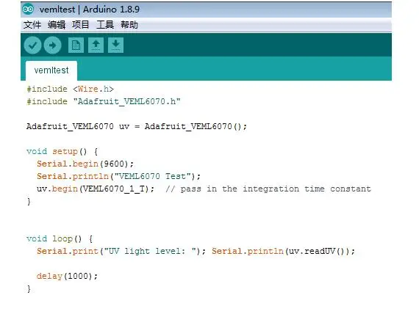Image resolution: width=419 pixels, height=314 pixels.
Task: Open the 工具 menu
Action: click(x=104, y=25)
